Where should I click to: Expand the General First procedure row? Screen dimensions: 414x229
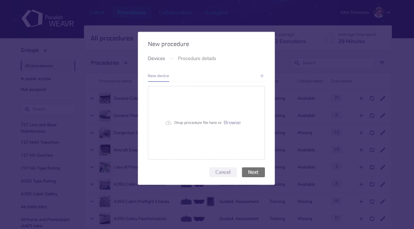click(92, 116)
